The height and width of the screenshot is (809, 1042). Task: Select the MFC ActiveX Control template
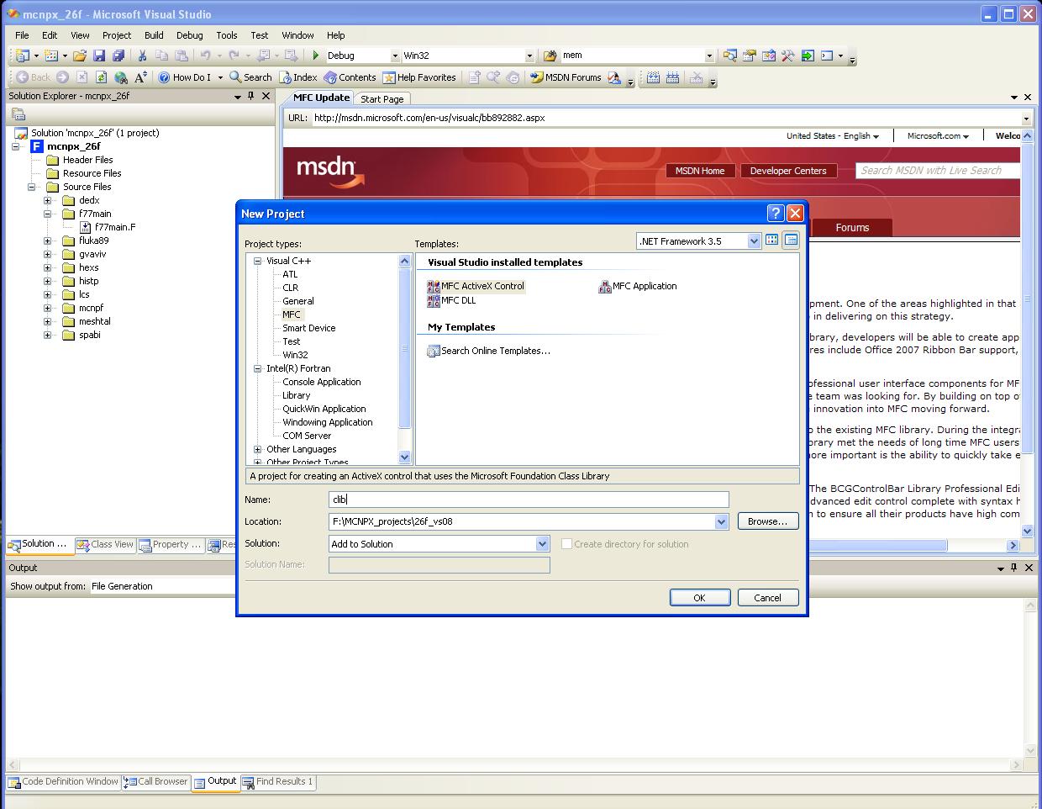click(x=476, y=286)
